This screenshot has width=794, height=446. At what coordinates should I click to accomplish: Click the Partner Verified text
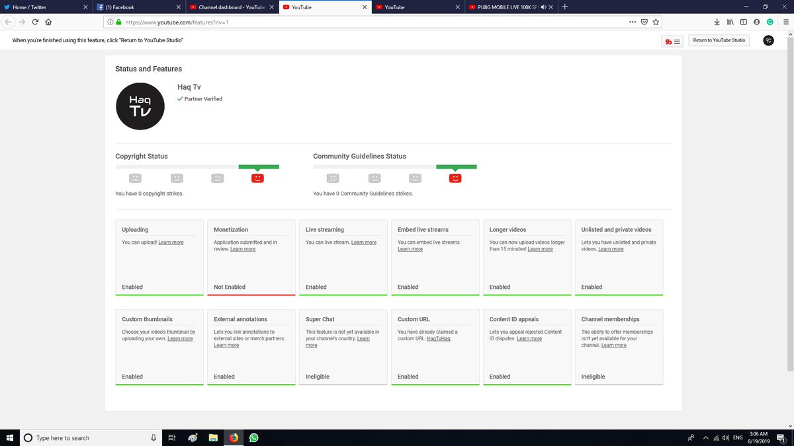tap(203, 99)
